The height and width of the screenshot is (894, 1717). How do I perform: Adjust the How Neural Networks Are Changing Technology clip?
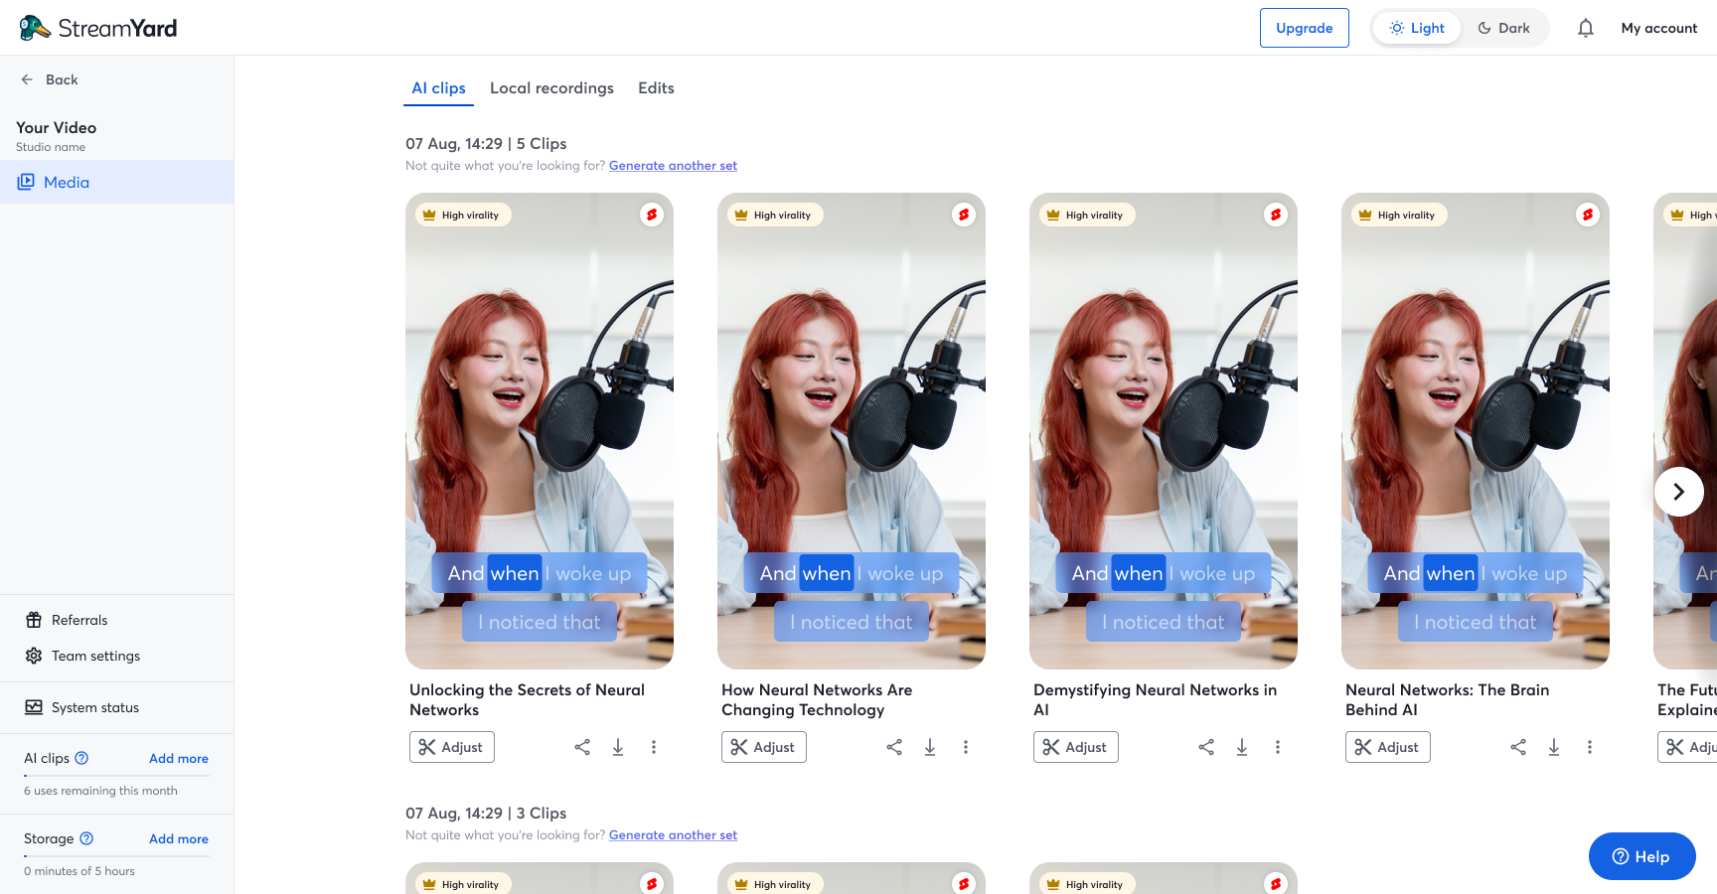click(764, 747)
